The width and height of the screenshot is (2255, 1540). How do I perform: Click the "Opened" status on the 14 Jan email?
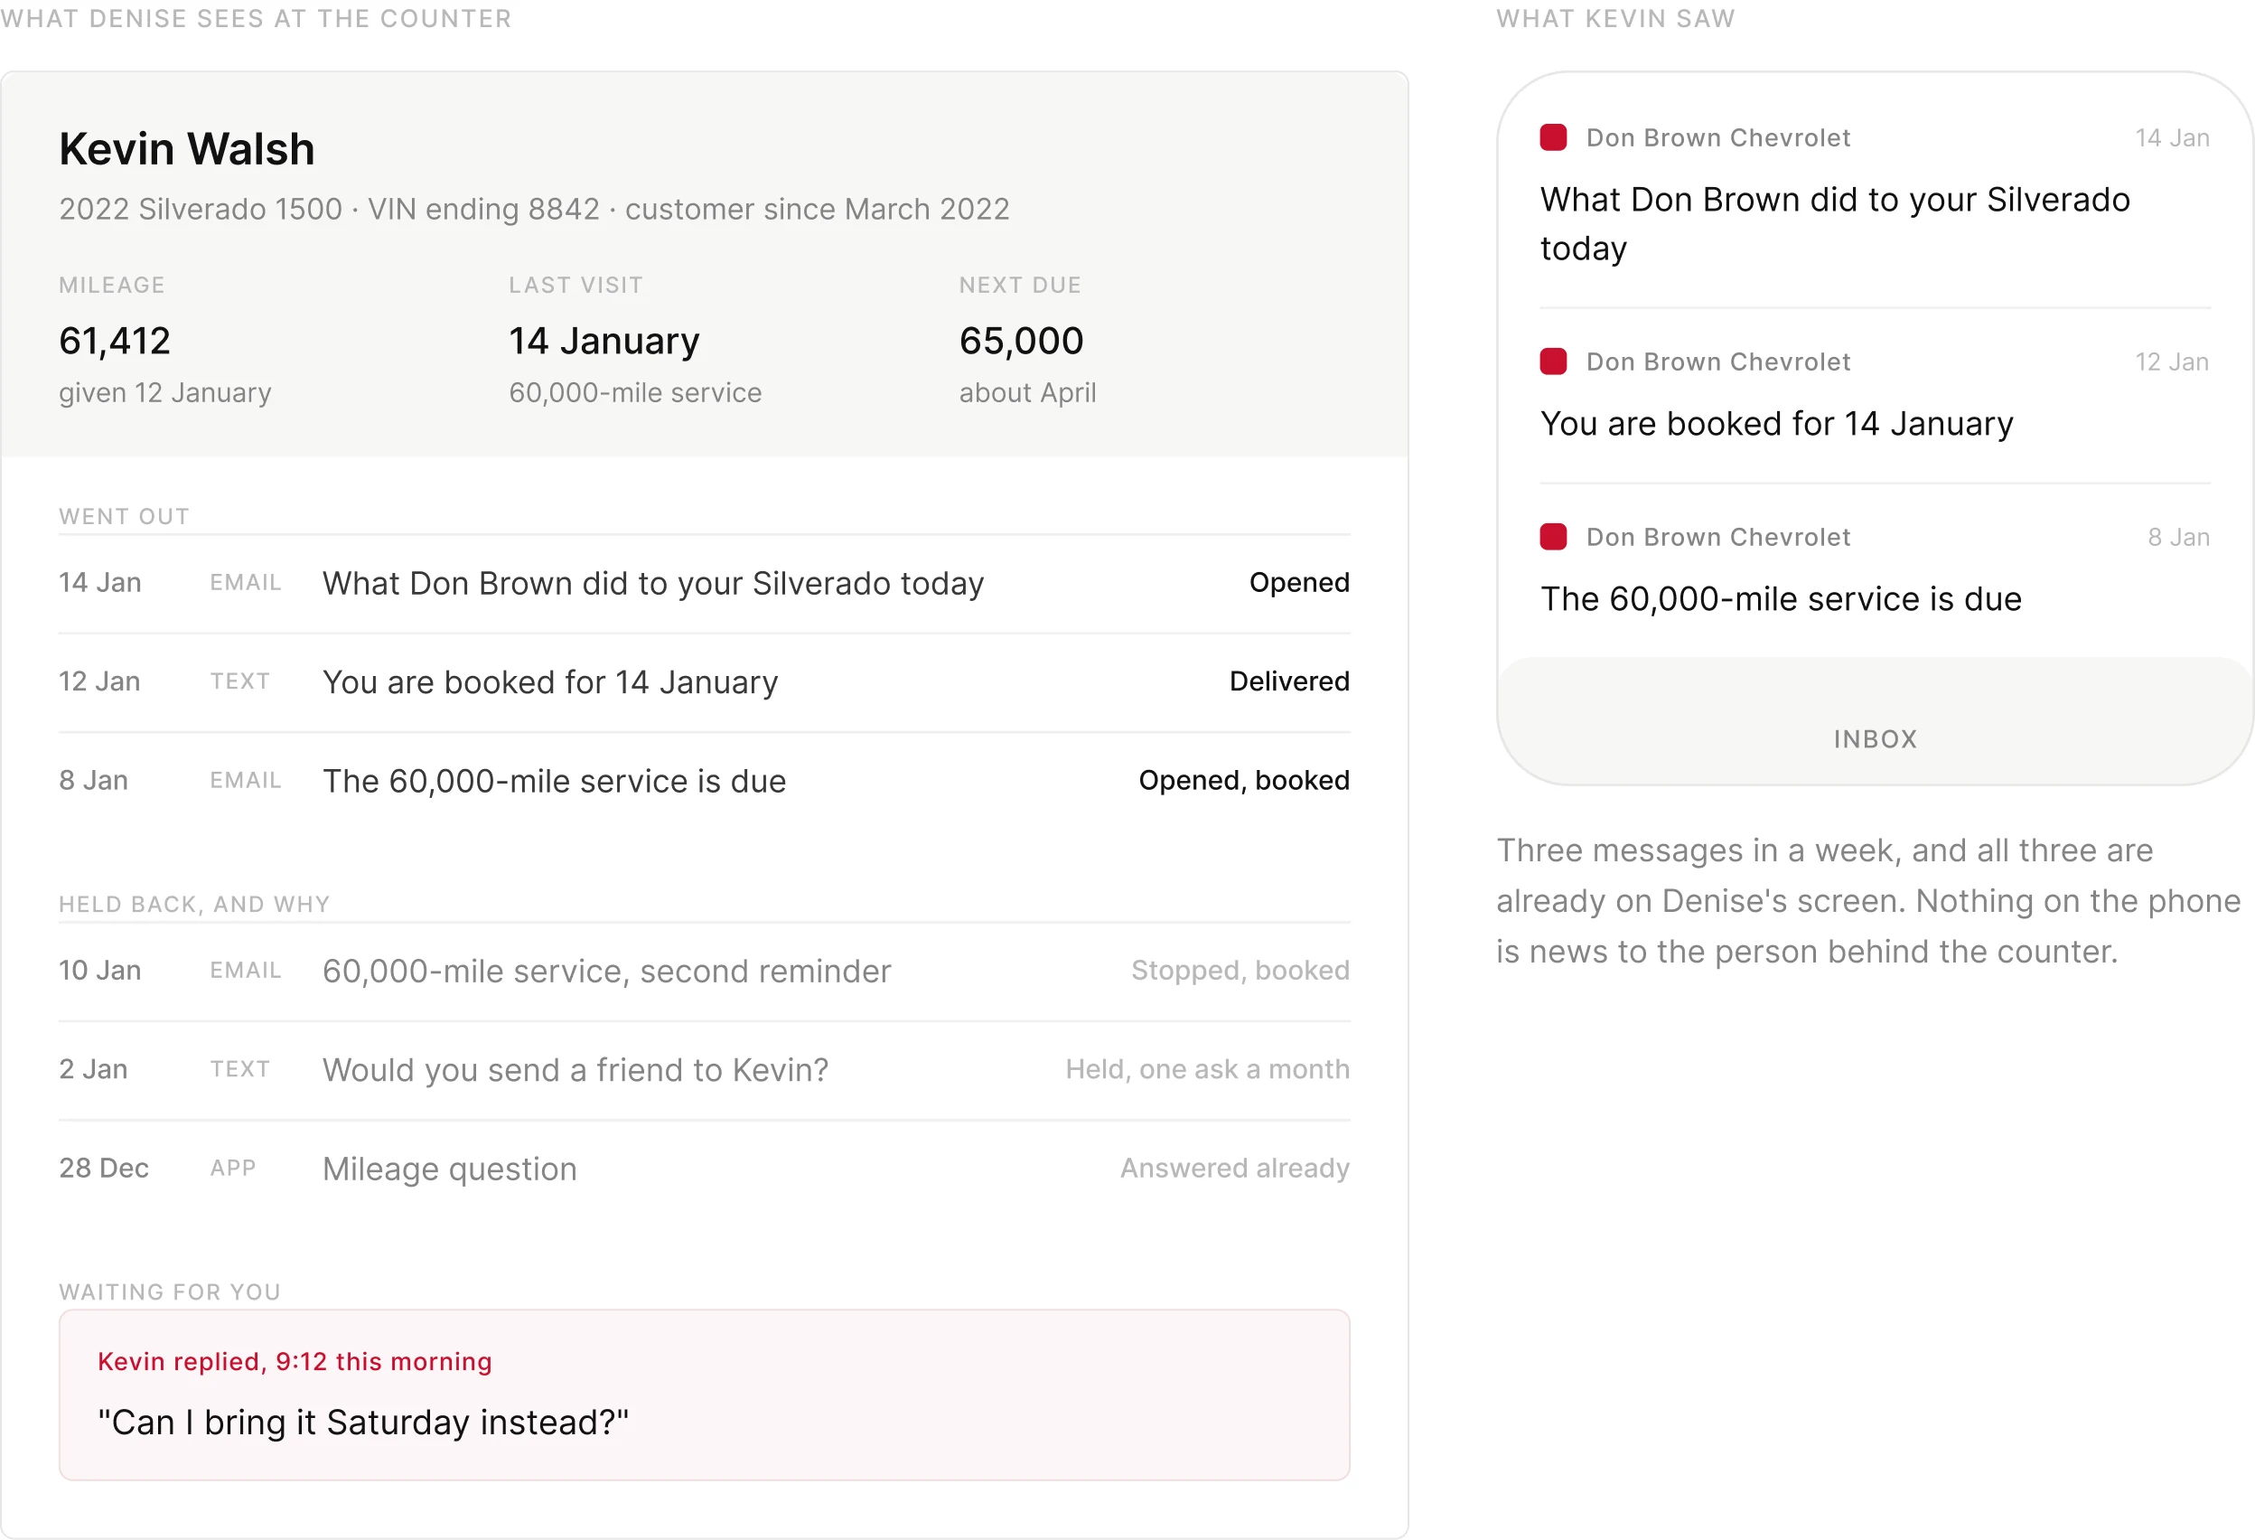coord(1299,583)
